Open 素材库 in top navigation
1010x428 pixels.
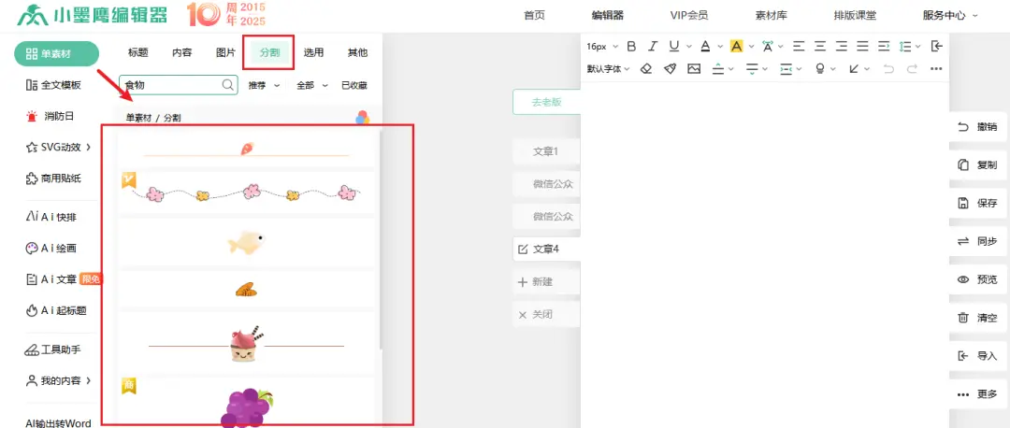coord(771,16)
